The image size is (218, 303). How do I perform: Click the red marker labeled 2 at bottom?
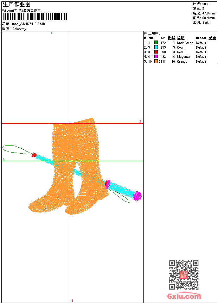tap(72, 300)
